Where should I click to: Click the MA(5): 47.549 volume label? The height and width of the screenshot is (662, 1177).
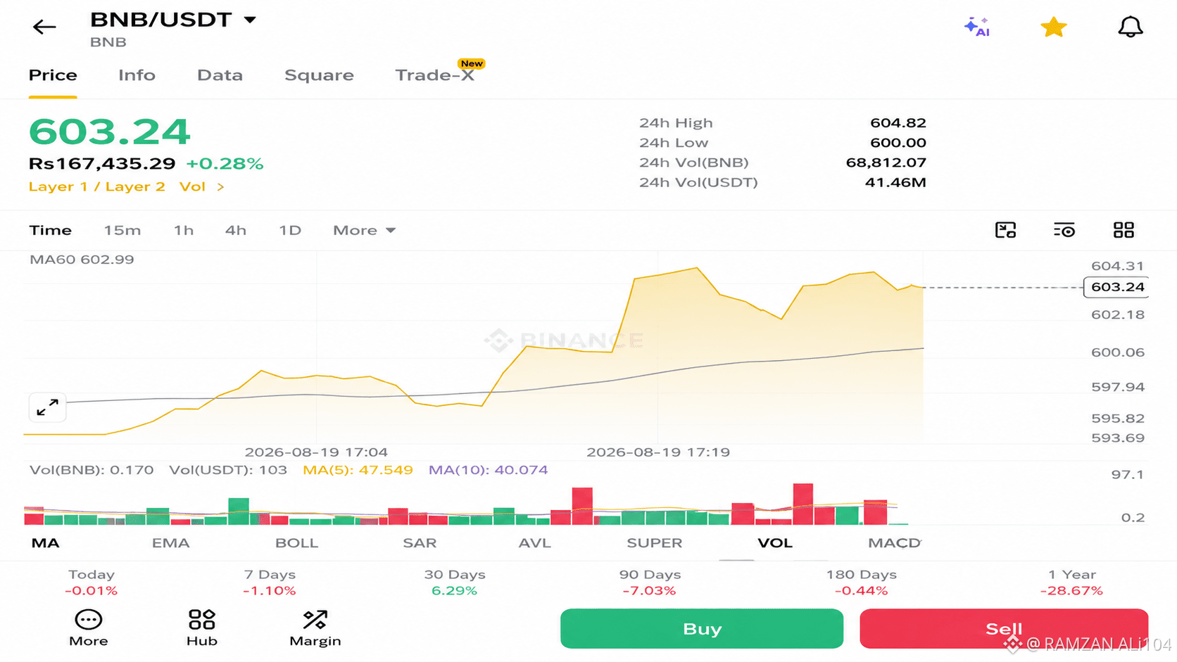358,470
